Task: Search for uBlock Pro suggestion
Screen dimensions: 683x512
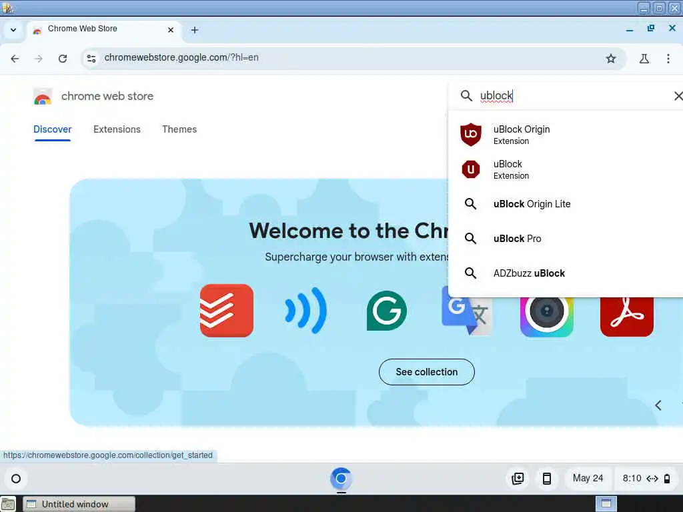Action: point(566,239)
